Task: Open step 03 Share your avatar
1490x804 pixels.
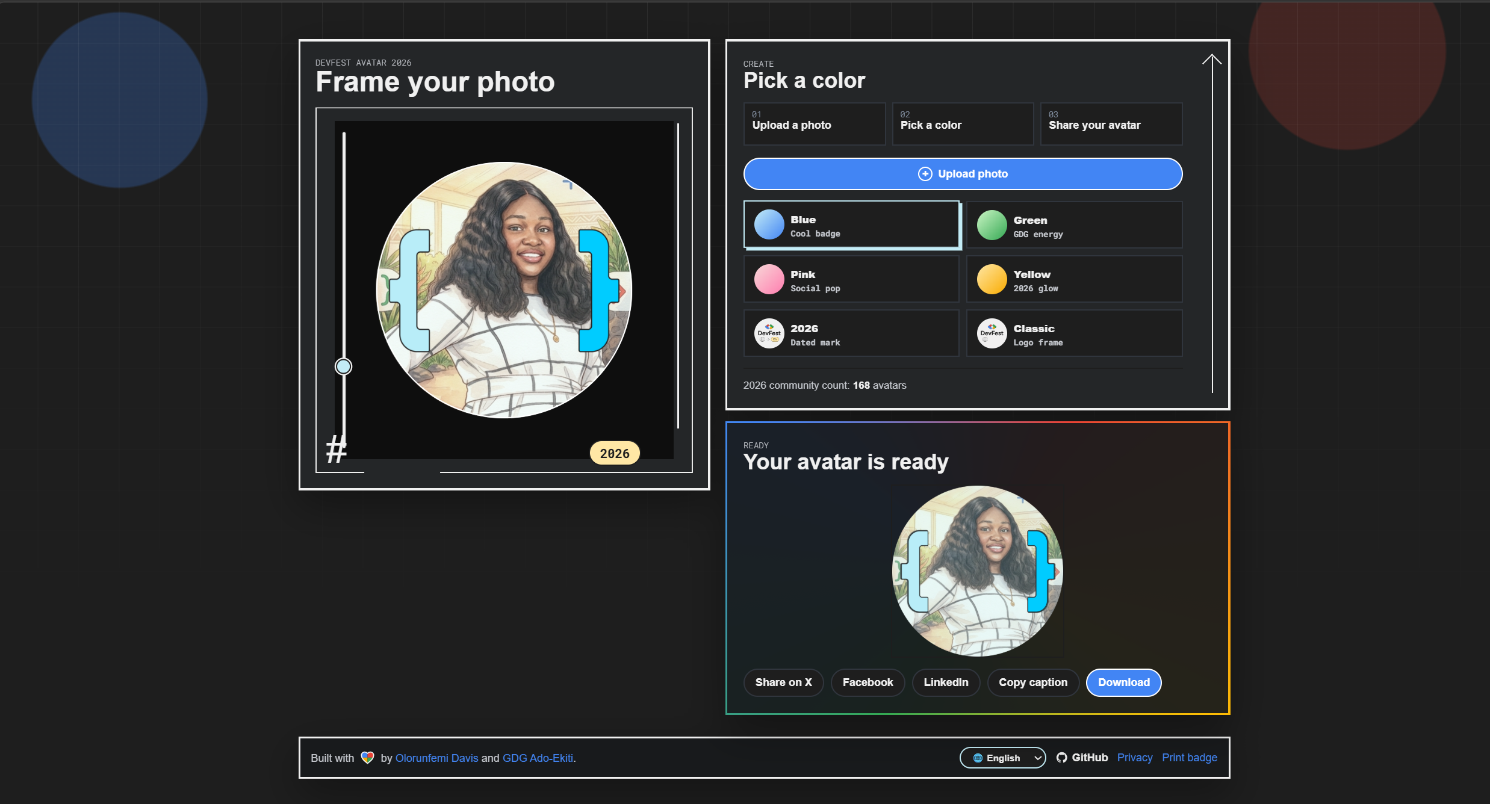Action: click(1111, 124)
